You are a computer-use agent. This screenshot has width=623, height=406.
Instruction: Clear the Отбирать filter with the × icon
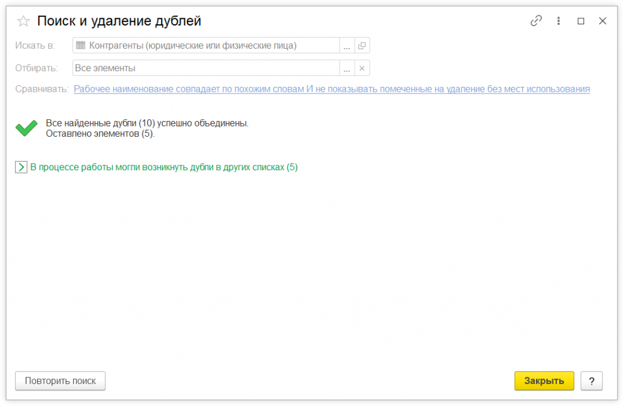click(362, 68)
